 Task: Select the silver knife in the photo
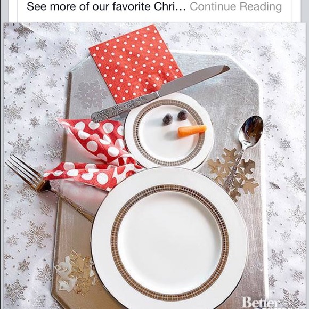coord(160,94)
